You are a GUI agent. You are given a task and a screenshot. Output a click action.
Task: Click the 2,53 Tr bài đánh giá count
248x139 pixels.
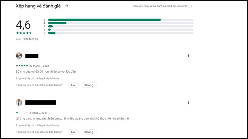click(x=27, y=39)
